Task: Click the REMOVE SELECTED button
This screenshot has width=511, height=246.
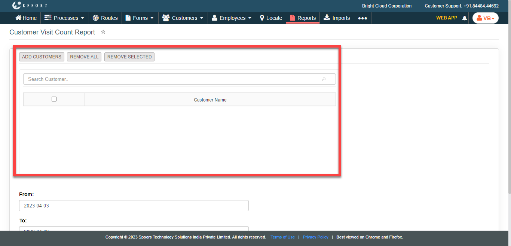Action: [129, 57]
